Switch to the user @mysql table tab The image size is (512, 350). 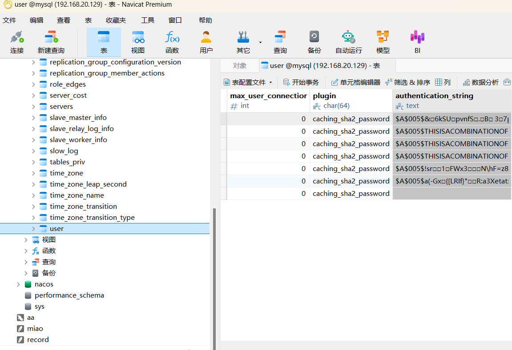[327, 66]
